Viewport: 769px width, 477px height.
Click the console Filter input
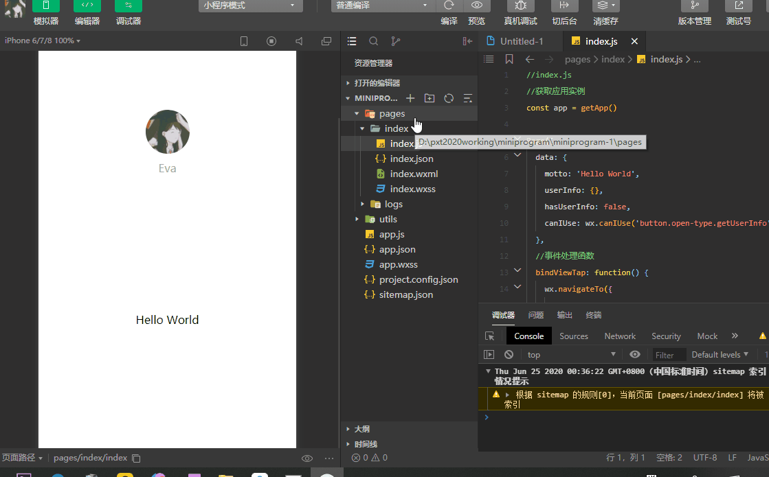[668, 355]
